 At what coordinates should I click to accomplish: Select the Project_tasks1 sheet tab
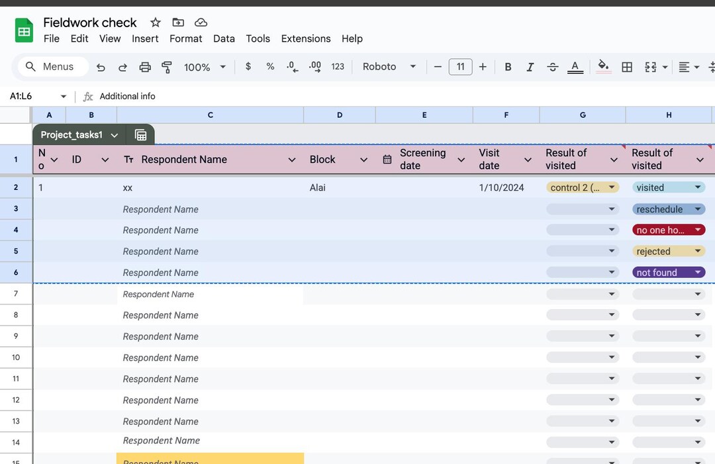click(71, 134)
